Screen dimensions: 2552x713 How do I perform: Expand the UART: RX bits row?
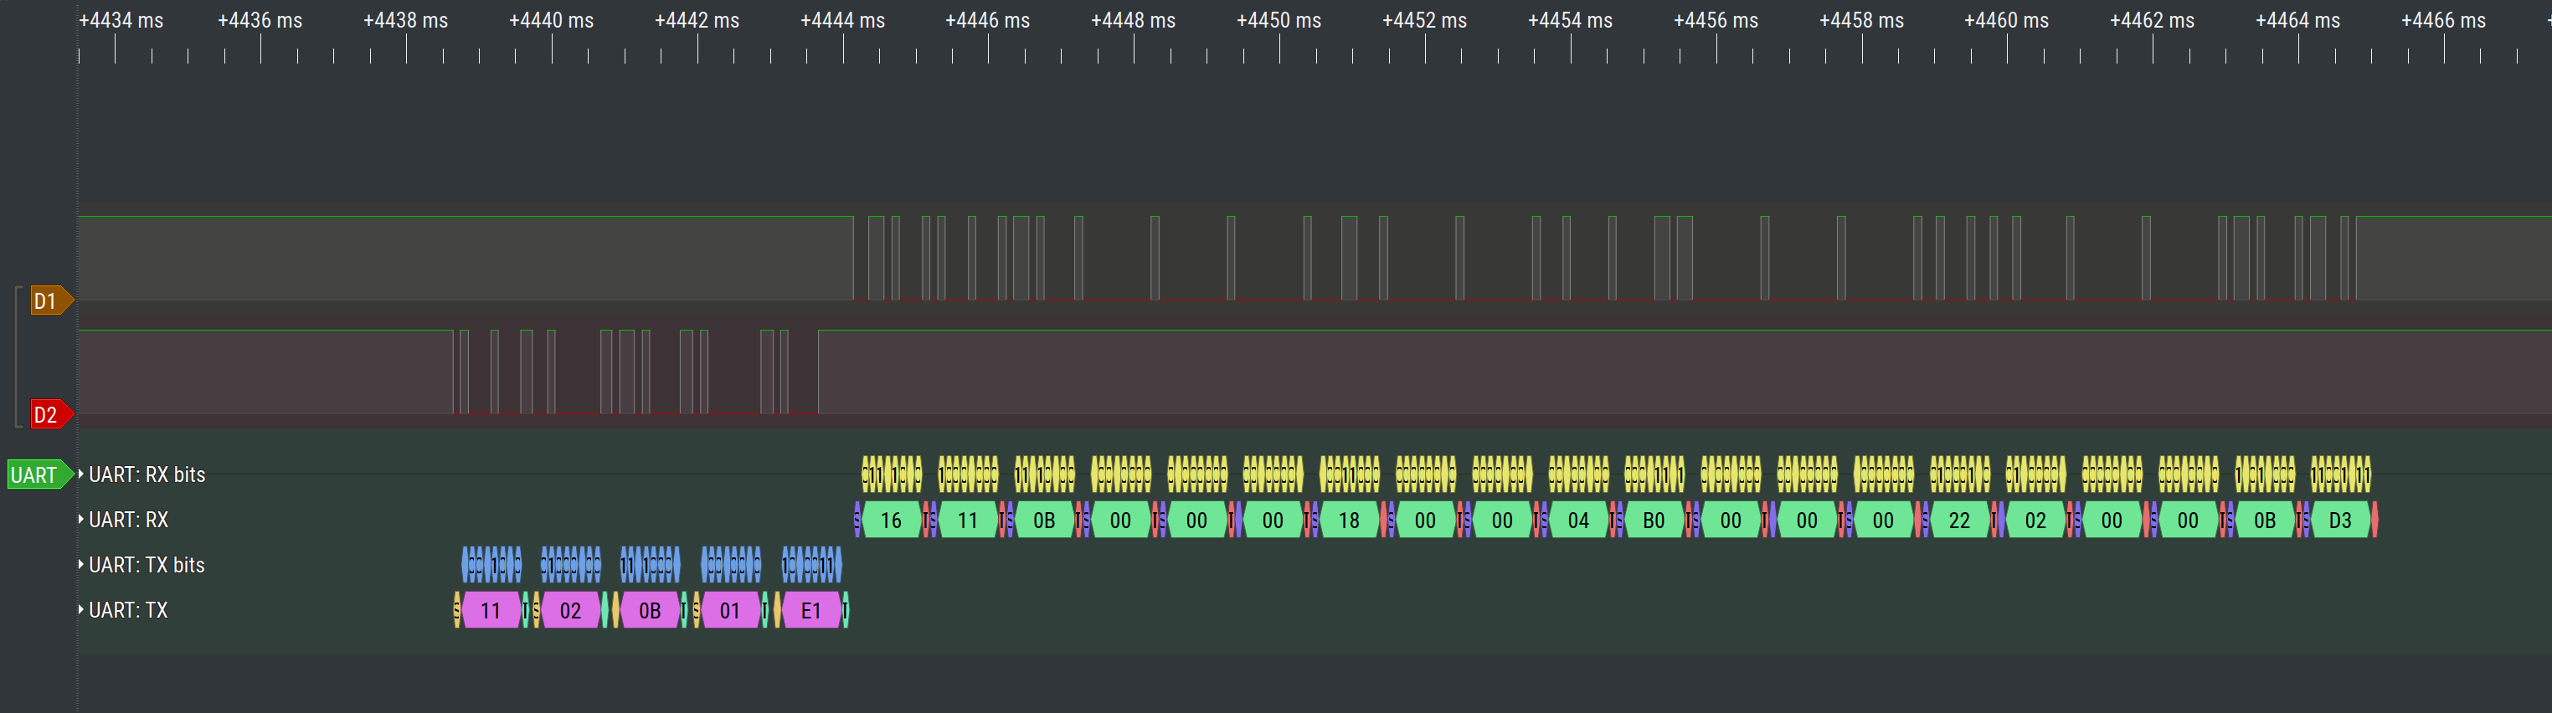click(x=81, y=474)
